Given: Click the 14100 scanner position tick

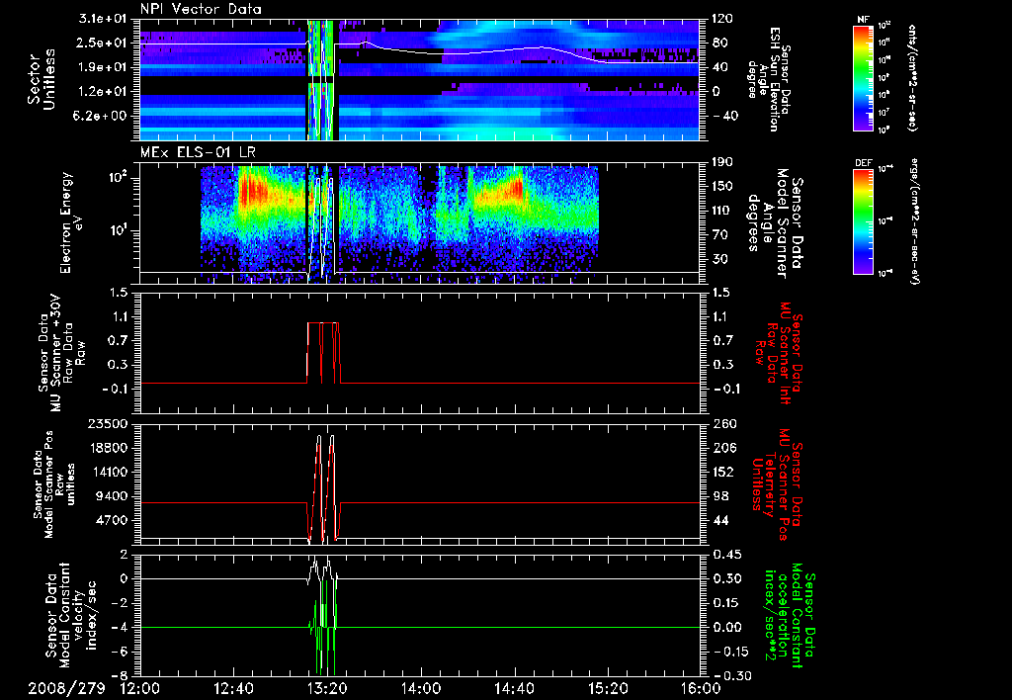Looking at the screenshot, I should [x=109, y=472].
